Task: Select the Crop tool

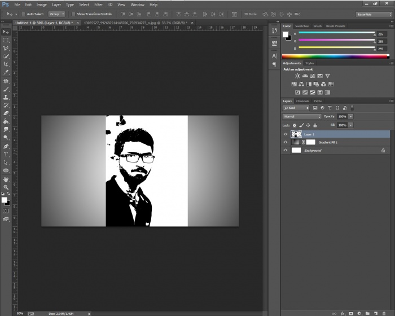Action: [6, 64]
